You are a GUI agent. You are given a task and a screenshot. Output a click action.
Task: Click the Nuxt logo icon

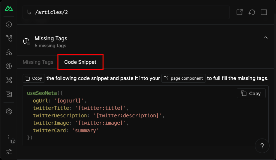9,9
